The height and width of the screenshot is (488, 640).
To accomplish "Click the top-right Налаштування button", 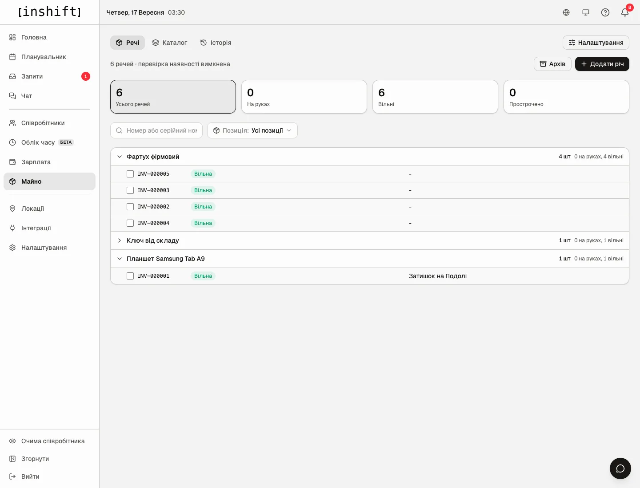I will click(596, 43).
